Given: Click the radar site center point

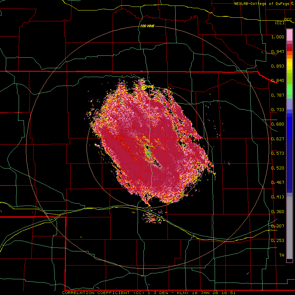Looking at the screenshot, I should [147, 147].
